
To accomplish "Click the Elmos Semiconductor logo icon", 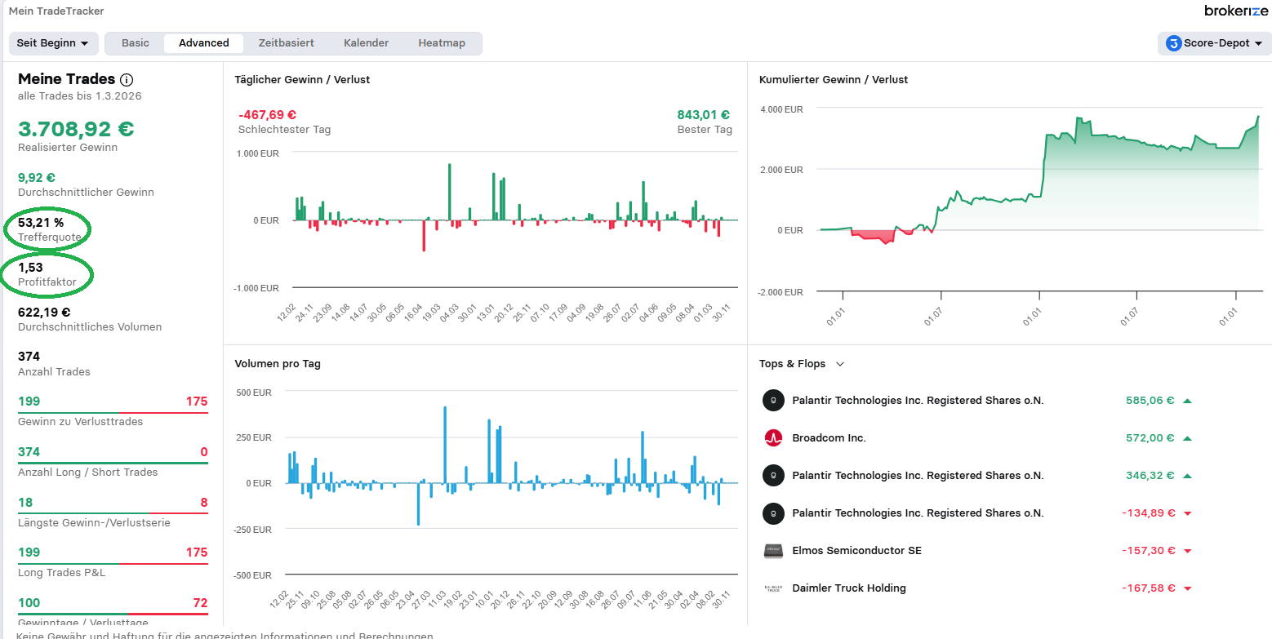I will [772, 551].
